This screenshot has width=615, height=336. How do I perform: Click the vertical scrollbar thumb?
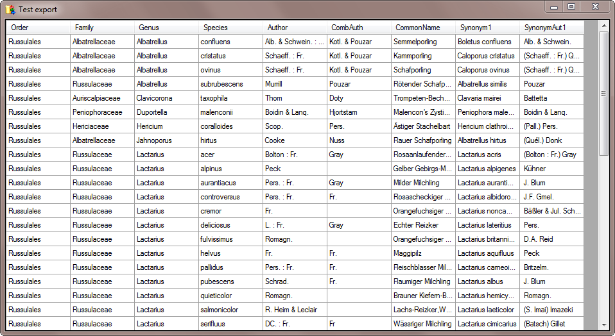[603, 93]
